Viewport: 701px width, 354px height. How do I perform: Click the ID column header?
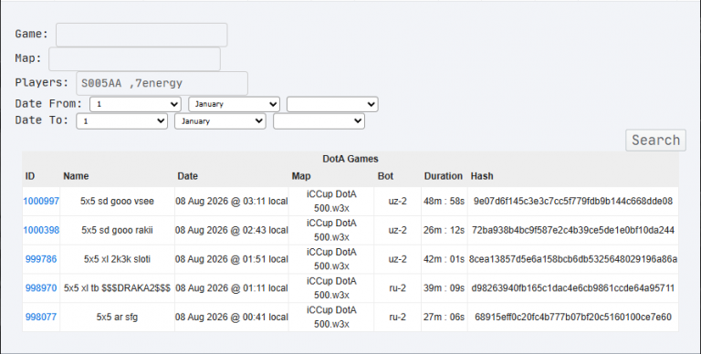click(30, 176)
